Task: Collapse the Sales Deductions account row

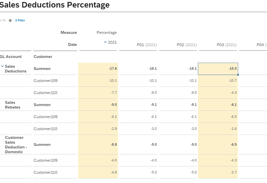Action: pos(2,66)
